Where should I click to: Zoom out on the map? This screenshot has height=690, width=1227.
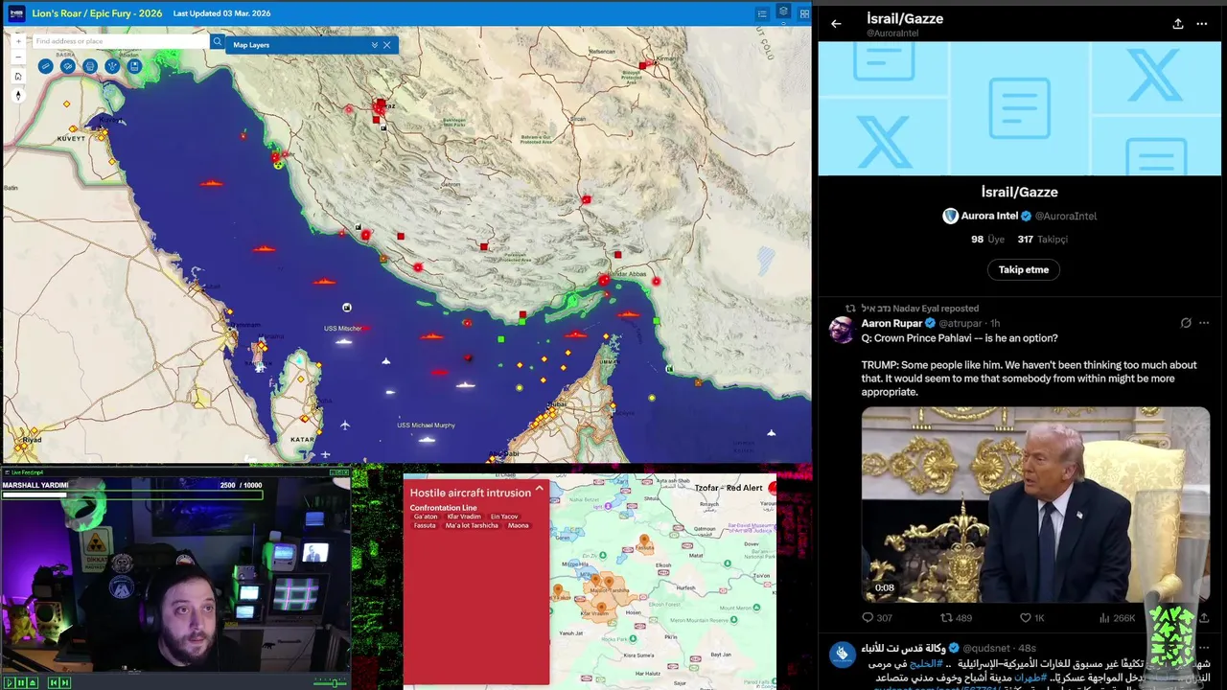tap(18, 57)
